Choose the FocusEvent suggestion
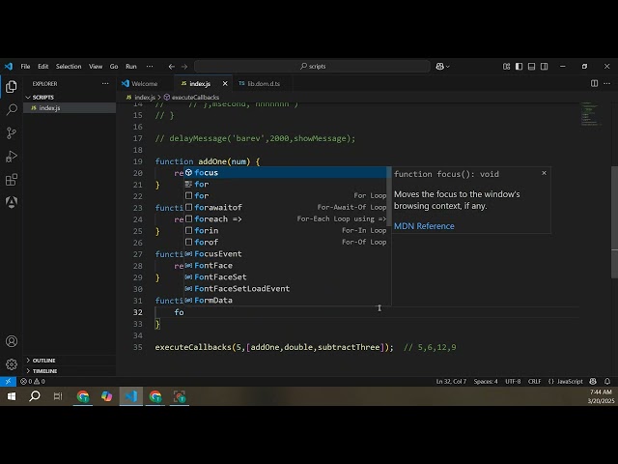 286,253
